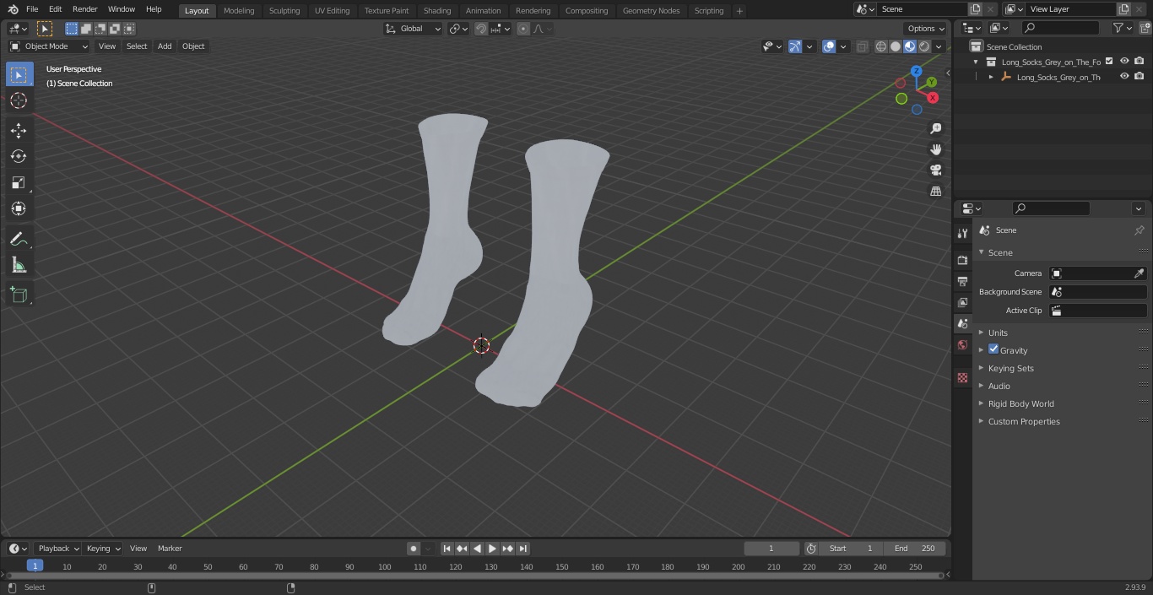Click the green Y axis gizmo ball
The image size is (1153, 595).
931,82
